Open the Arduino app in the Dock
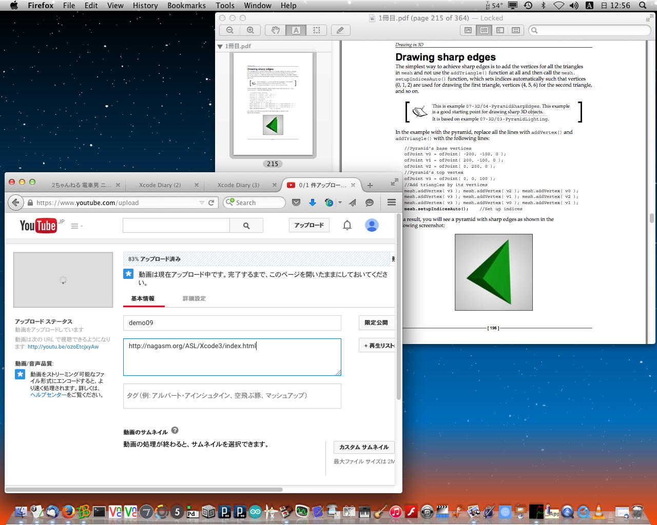Screen dimensions: 657x525 [255, 511]
